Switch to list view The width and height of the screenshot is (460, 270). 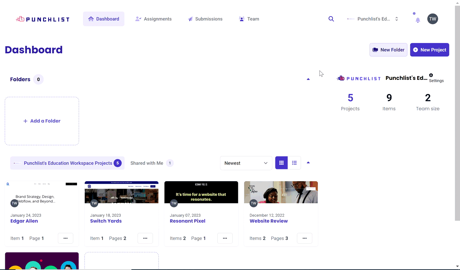(294, 163)
